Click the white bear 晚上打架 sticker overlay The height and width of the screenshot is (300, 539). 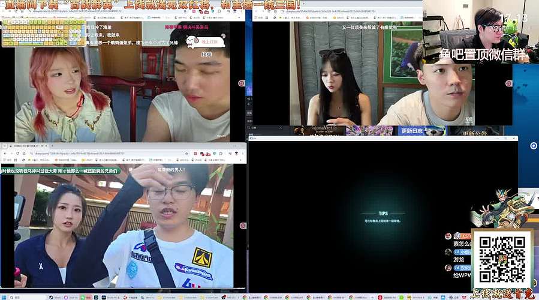click(x=205, y=41)
